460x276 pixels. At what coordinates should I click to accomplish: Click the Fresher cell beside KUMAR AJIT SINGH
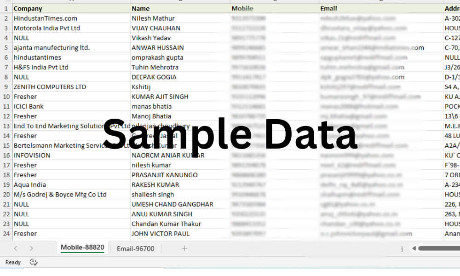click(71, 97)
